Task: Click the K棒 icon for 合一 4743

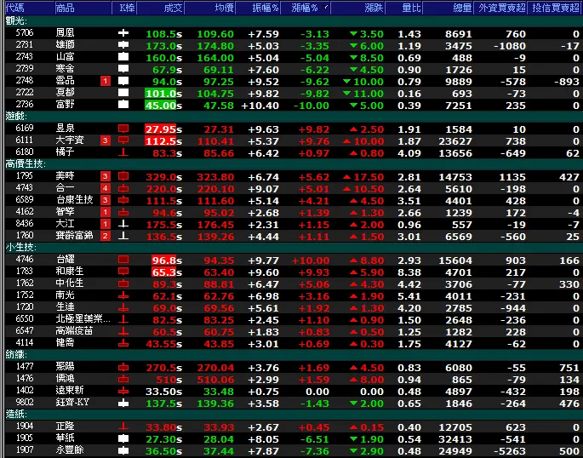Action: pos(123,188)
